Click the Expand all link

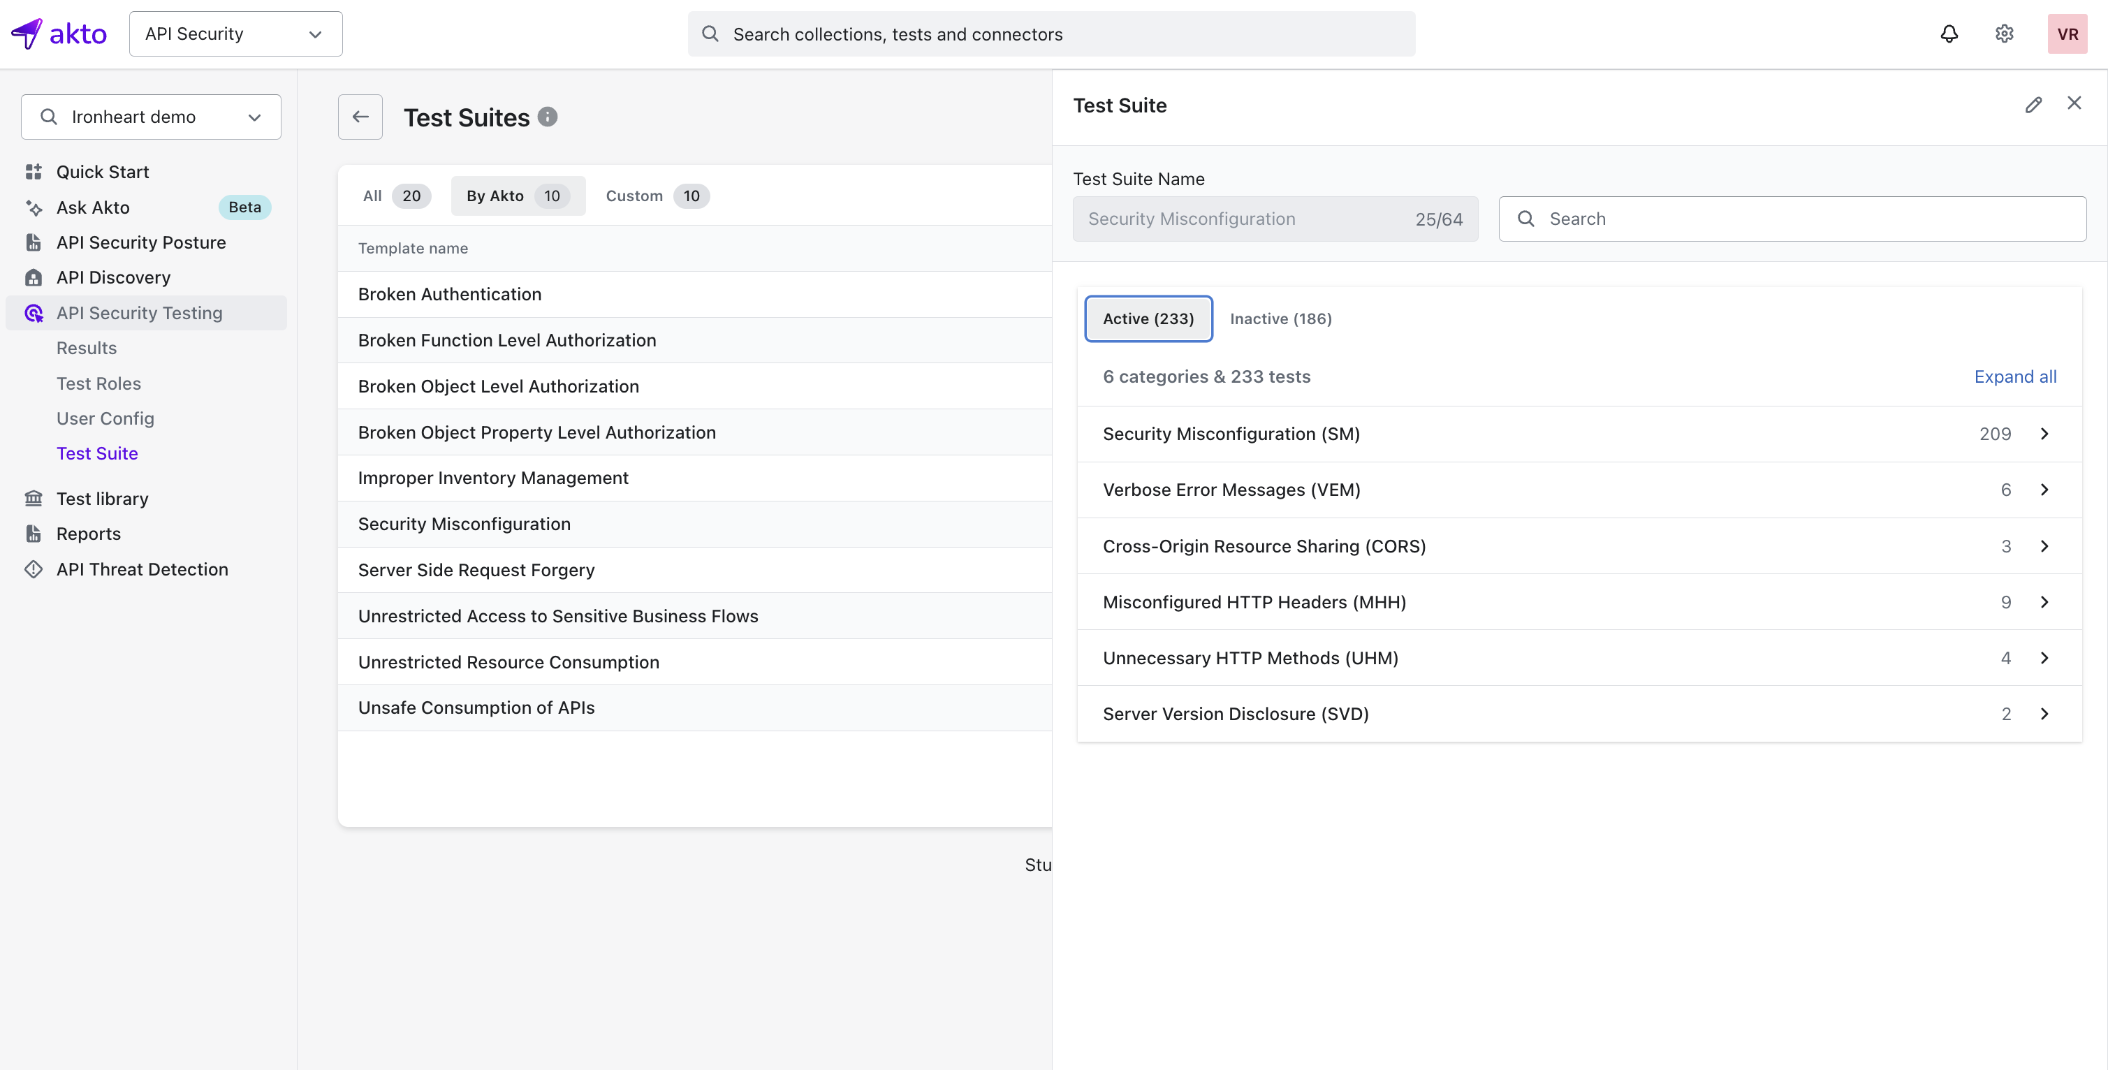pyautogui.click(x=2014, y=377)
